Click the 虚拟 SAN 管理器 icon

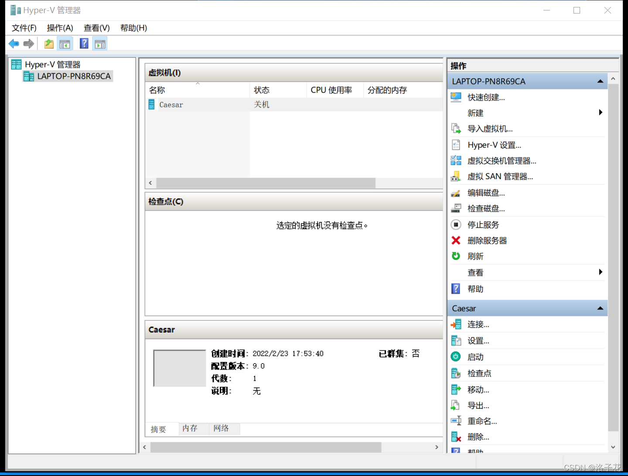(x=456, y=177)
